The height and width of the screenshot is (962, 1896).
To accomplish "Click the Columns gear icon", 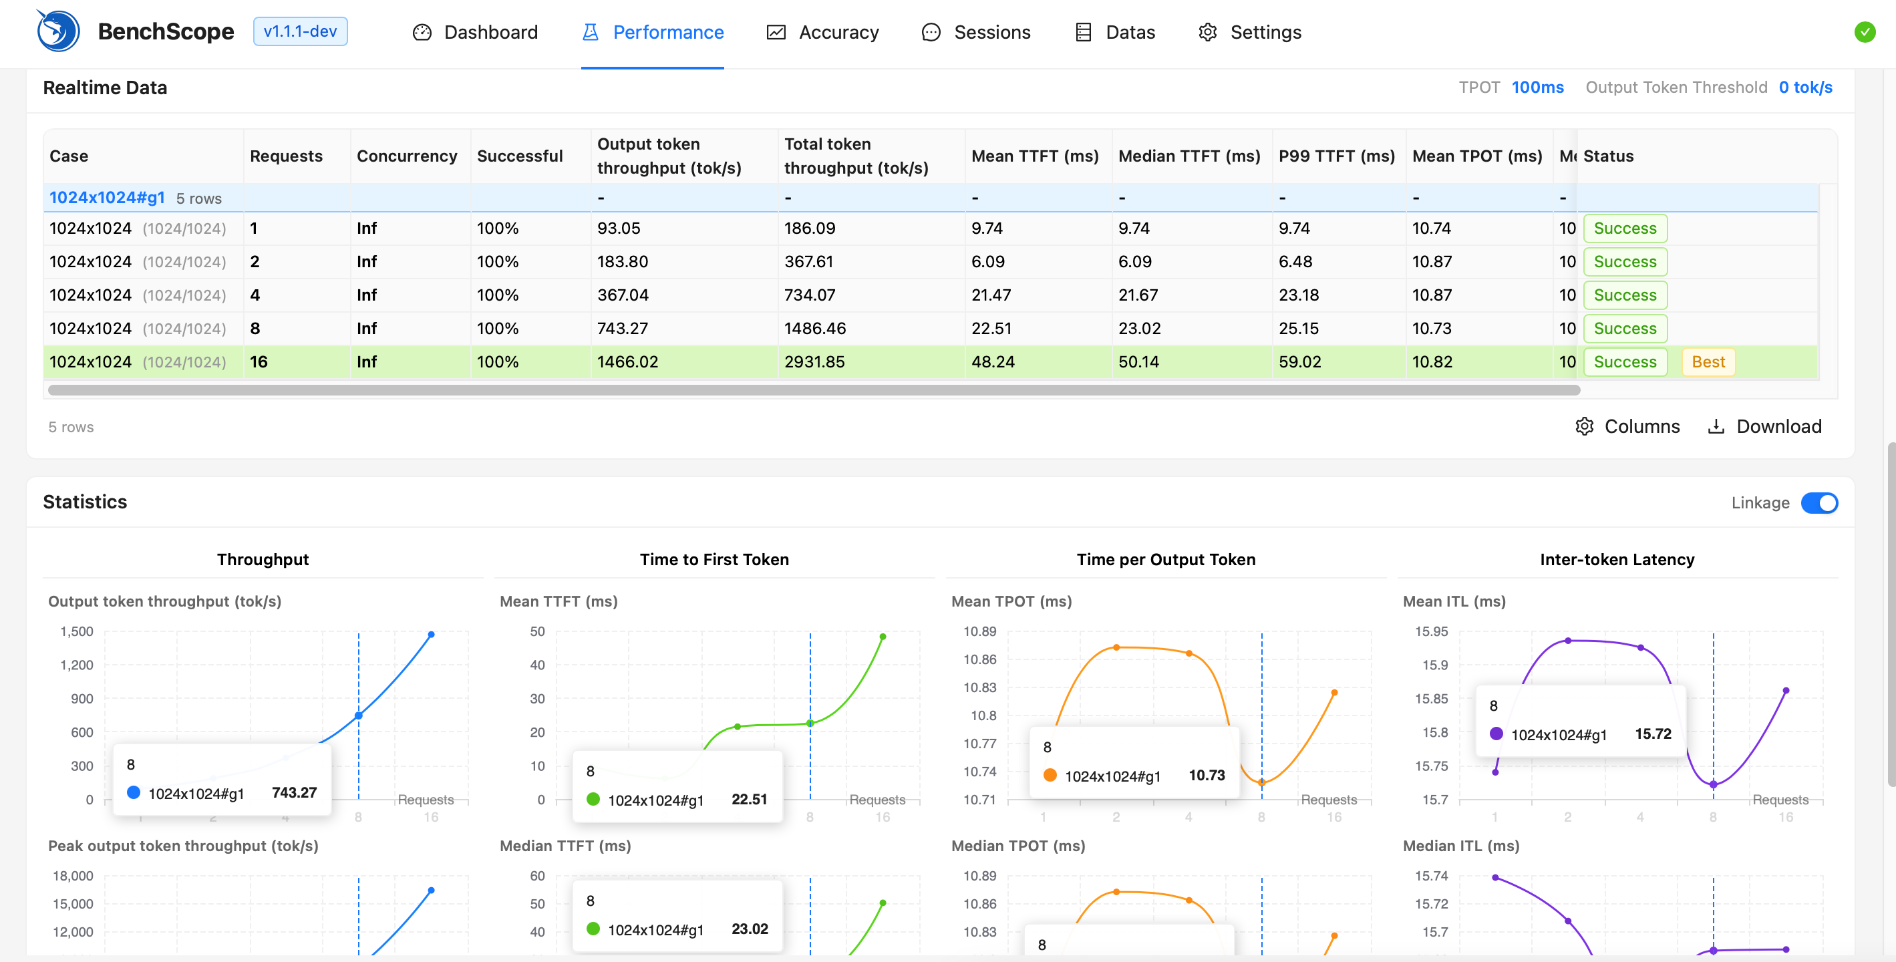I will 1585,426.
